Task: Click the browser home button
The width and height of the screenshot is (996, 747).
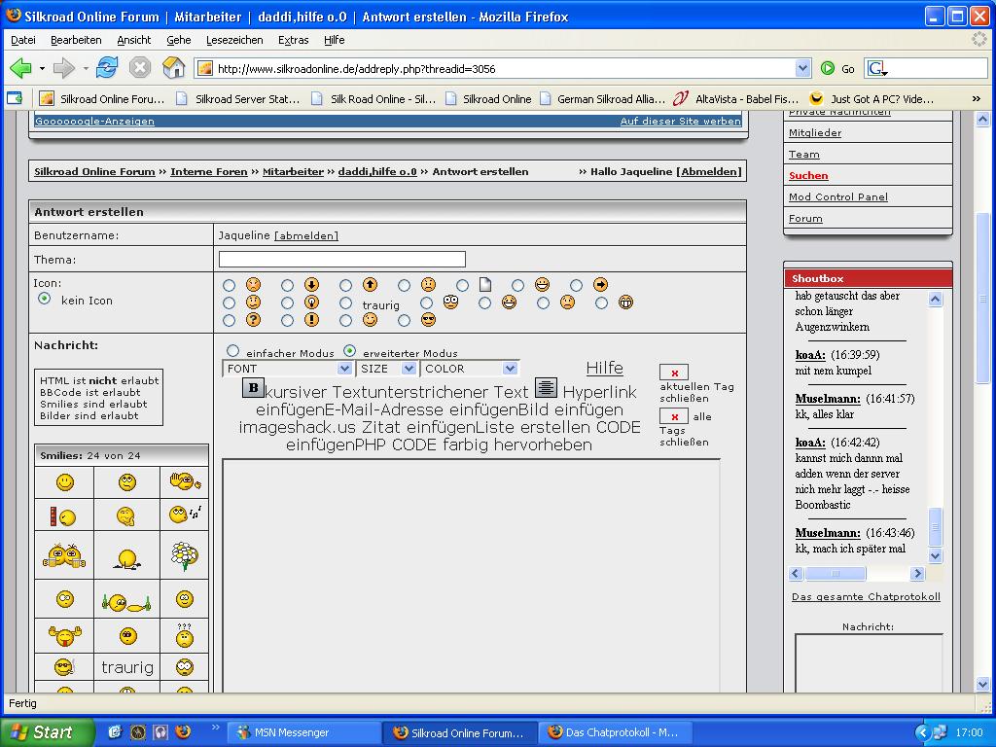Action: pos(173,68)
